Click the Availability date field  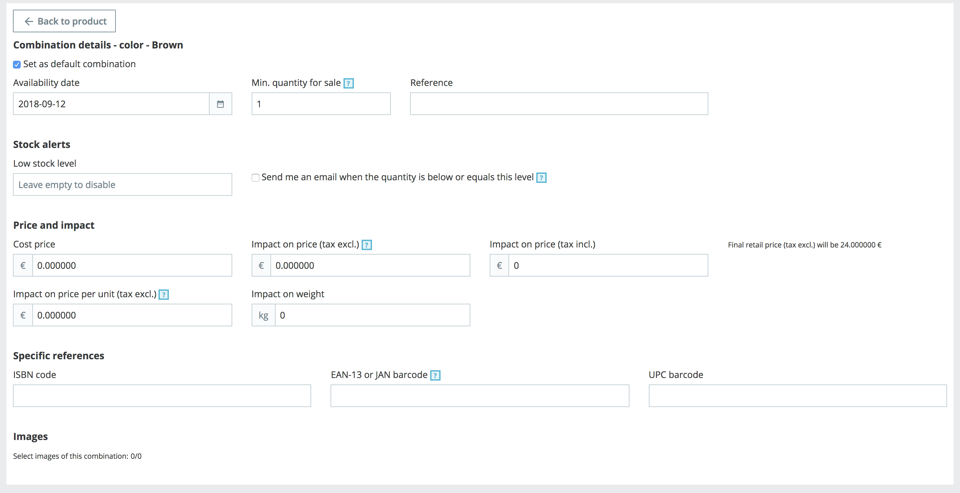111,104
